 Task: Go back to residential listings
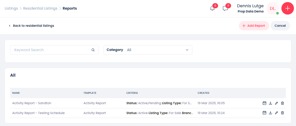tap(32, 26)
